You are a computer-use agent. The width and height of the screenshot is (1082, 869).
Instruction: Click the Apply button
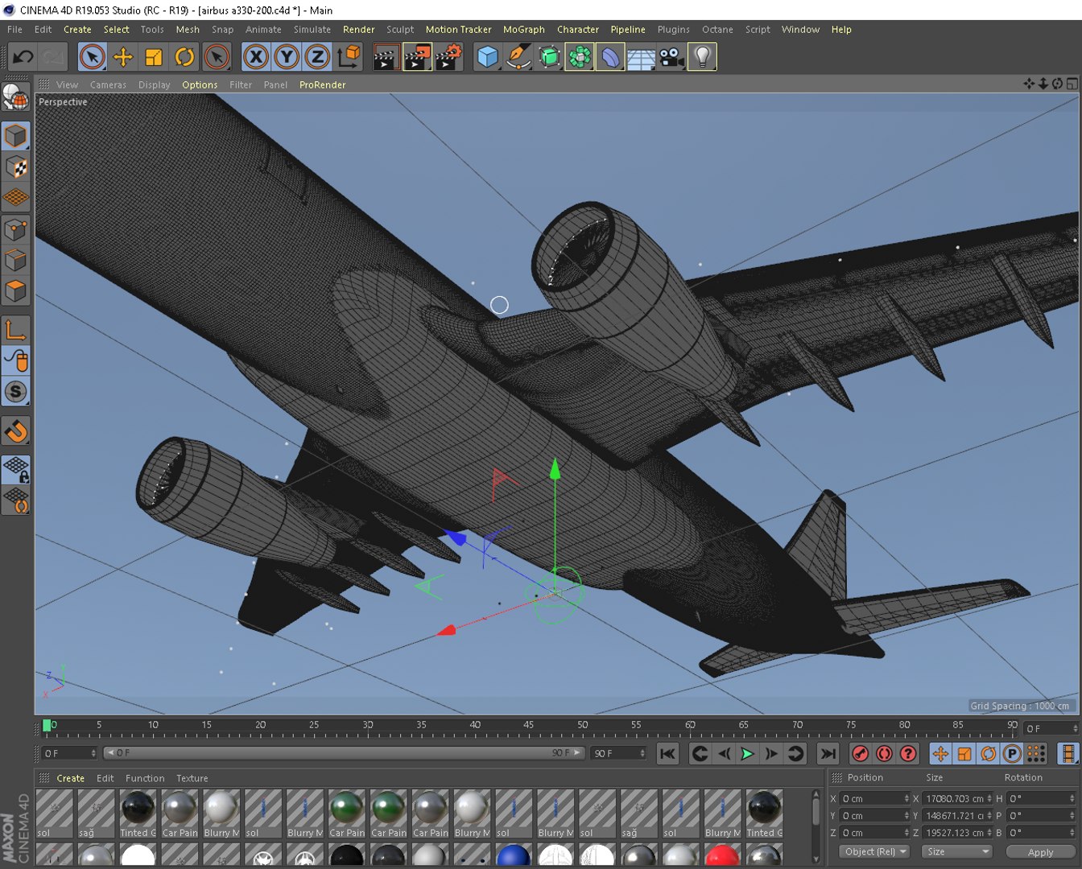click(1040, 852)
